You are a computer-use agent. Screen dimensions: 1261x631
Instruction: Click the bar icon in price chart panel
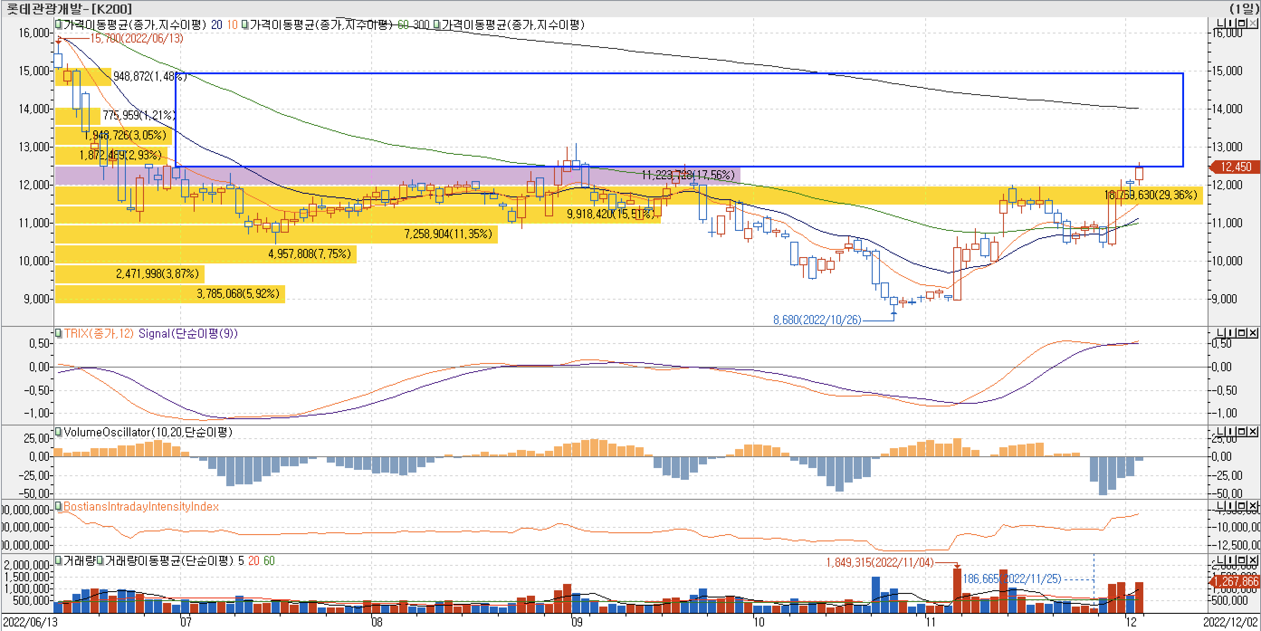point(1231,23)
